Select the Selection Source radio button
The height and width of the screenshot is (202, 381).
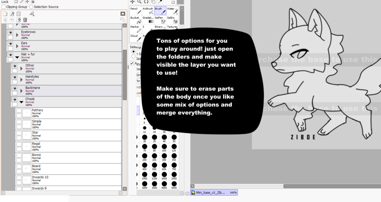31,7
